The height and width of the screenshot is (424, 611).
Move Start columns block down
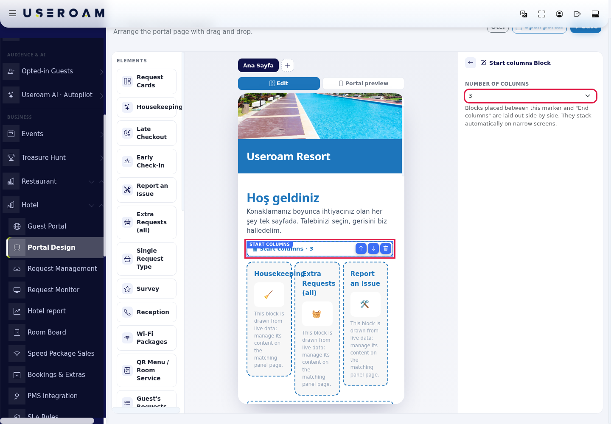click(373, 248)
